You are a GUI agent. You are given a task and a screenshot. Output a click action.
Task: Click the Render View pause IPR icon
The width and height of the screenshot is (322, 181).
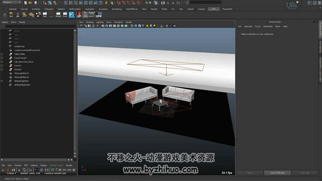[60, 170]
